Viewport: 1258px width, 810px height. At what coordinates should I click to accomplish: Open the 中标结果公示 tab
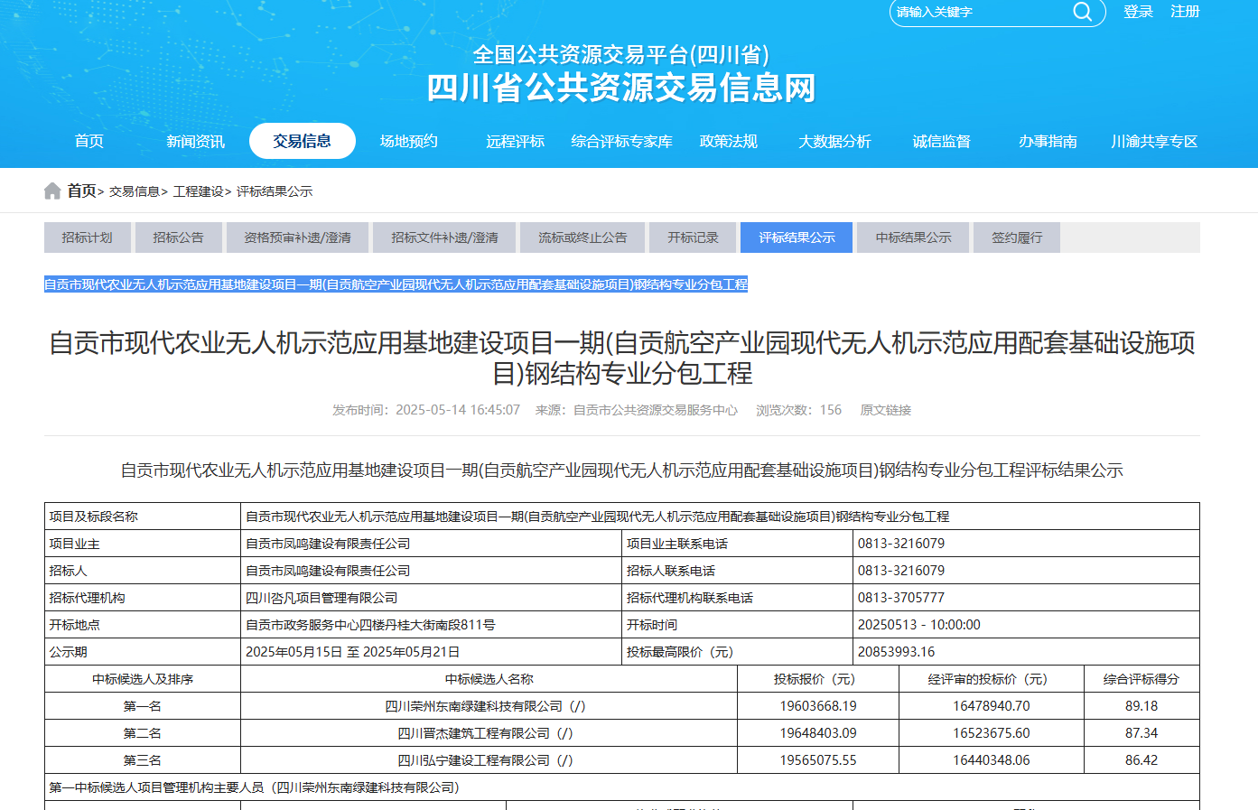coord(913,237)
